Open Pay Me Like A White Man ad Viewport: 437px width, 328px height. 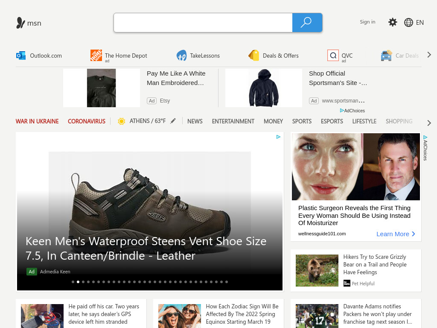[x=176, y=78]
